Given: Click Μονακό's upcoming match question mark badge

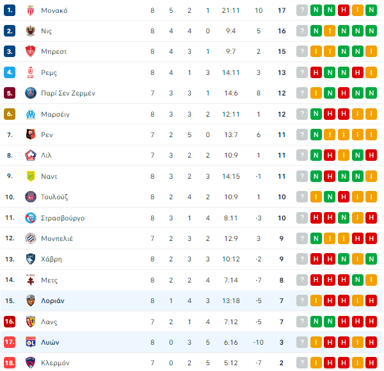Looking at the screenshot, I should [302, 10].
